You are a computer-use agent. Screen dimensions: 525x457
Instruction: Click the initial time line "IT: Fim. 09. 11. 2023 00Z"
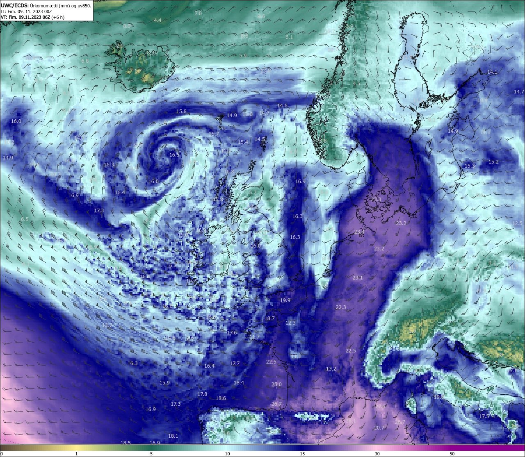point(26,11)
